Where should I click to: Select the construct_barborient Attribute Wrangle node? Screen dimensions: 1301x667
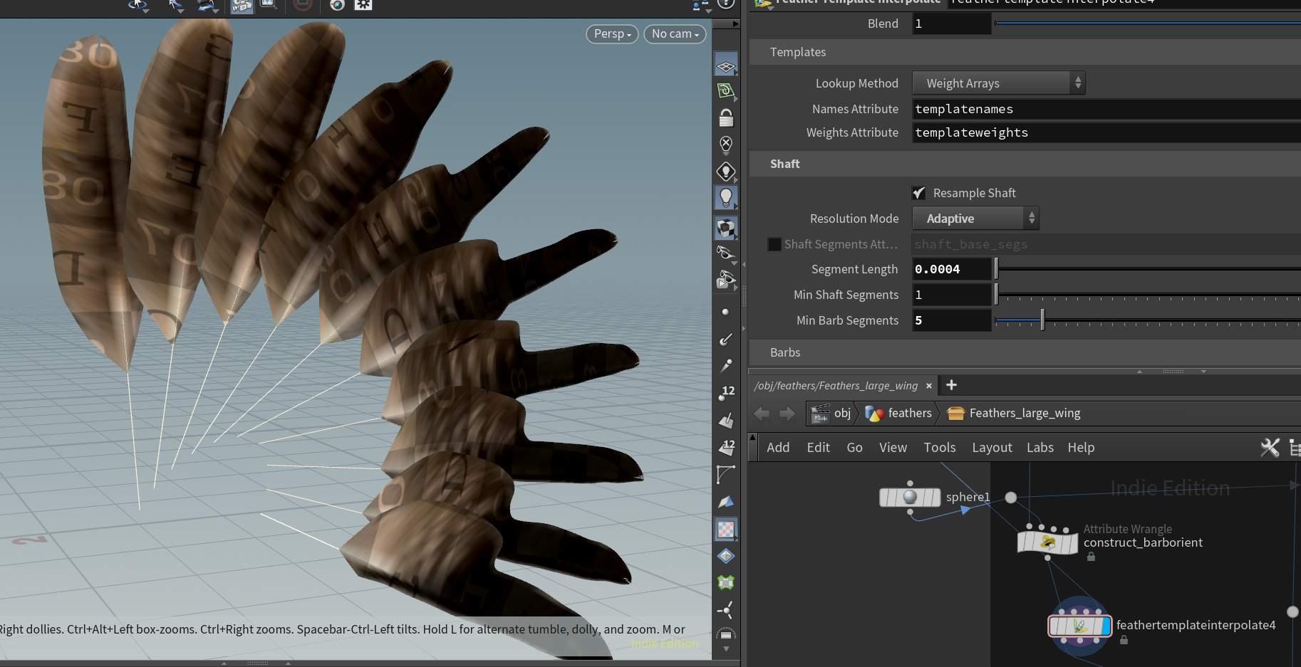(1047, 543)
